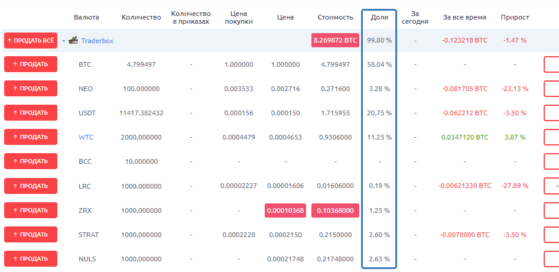559x272 pixels.
Task: Click the ПРОДАТЬ ВСЁ button
Action: click(31, 40)
